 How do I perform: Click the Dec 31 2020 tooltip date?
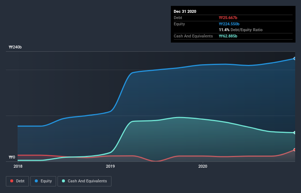[x=185, y=11]
